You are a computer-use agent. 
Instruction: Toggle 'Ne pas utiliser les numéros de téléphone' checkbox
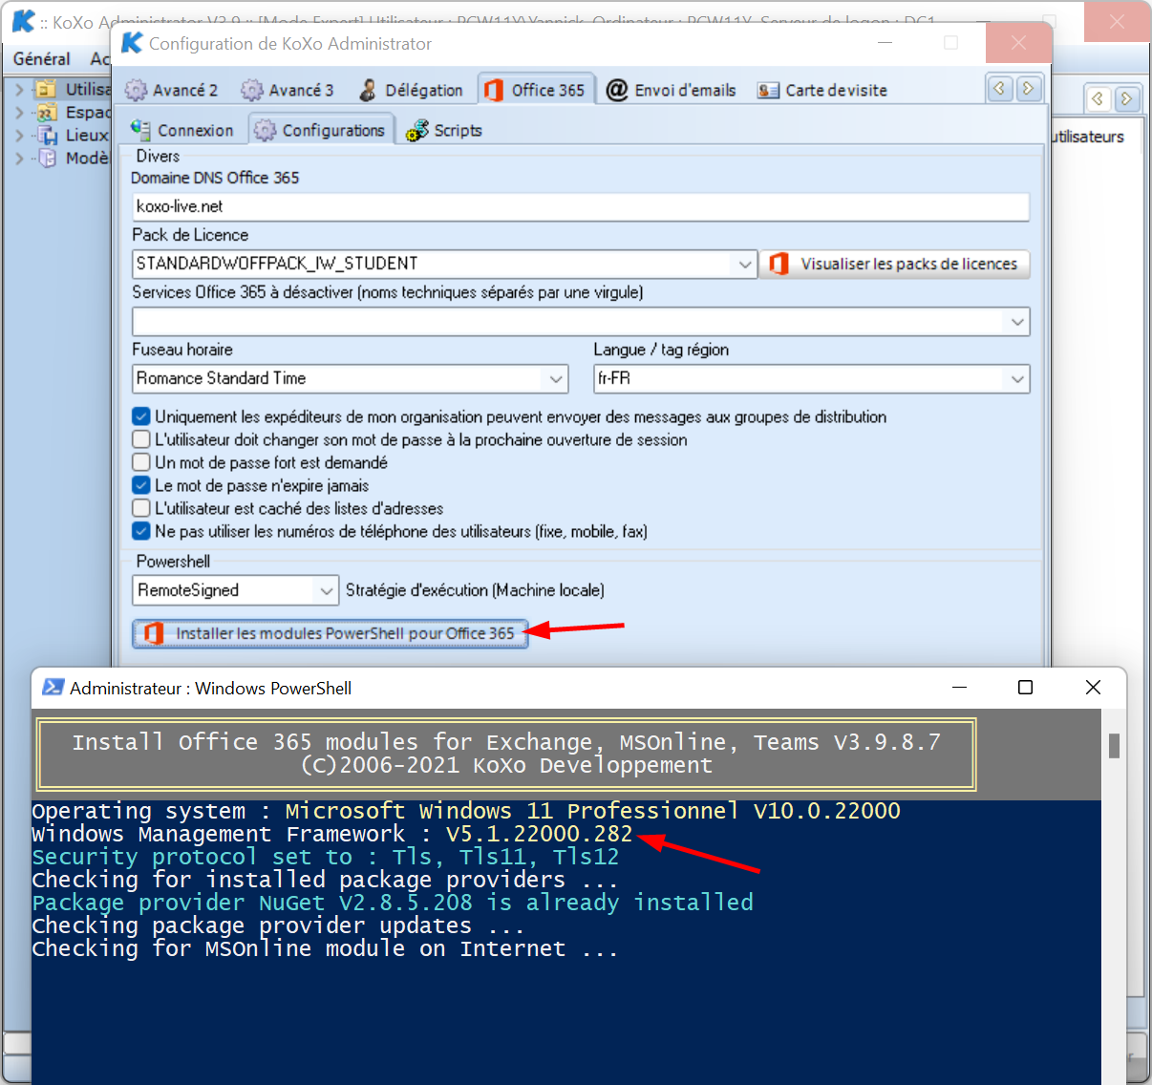point(141,531)
